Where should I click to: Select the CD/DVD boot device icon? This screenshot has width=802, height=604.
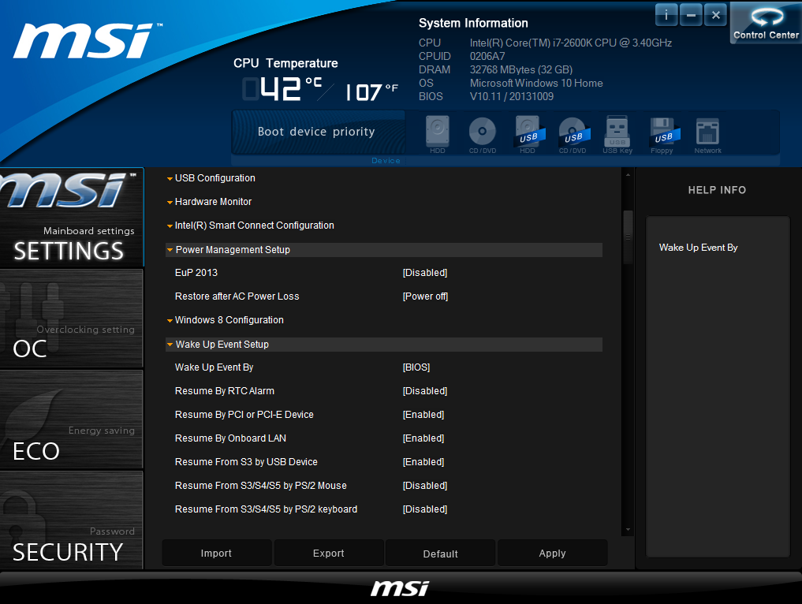483,135
